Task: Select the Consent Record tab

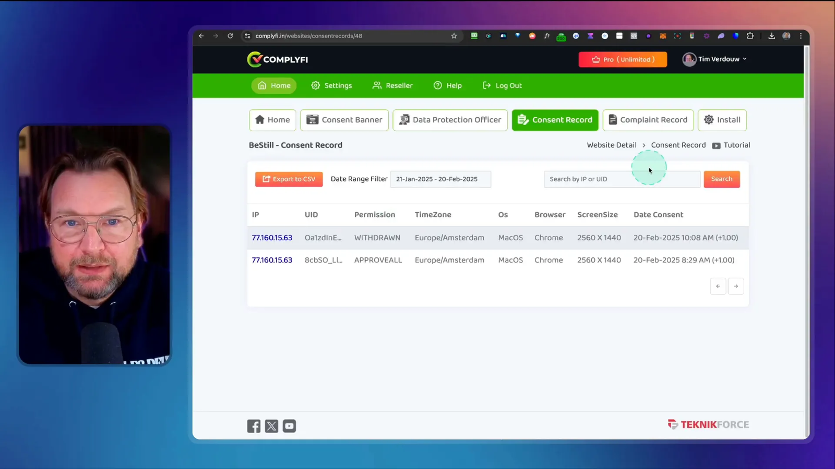Action: (x=555, y=120)
